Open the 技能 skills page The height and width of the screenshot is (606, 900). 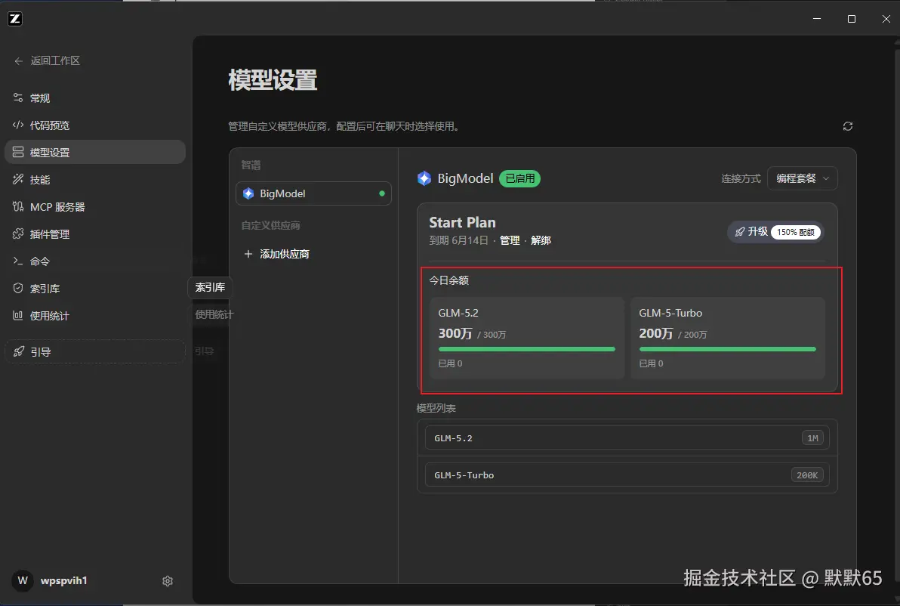pyautogui.click(x=94, y=180)
